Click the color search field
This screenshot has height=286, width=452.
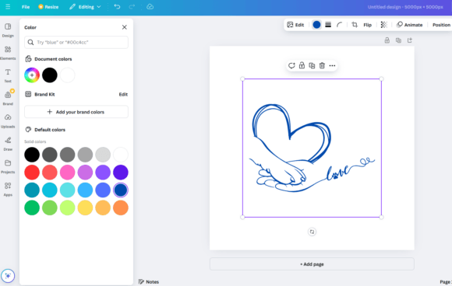[76, 42]
